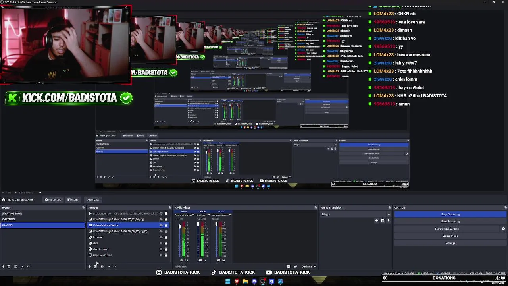The height and width of the screenshot is (286, 508).
Task: Open virtual camera settings gear
Action: pos(503,228)
